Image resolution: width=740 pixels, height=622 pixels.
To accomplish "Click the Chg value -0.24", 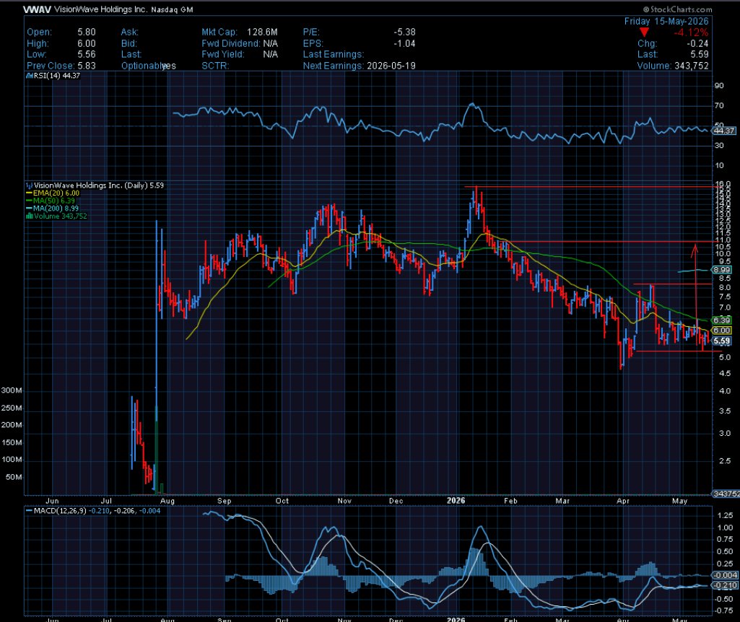I will pos(698,43).
